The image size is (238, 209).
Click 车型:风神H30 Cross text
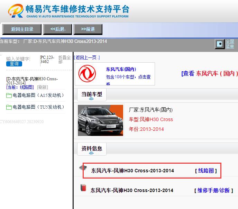point(151,120)
